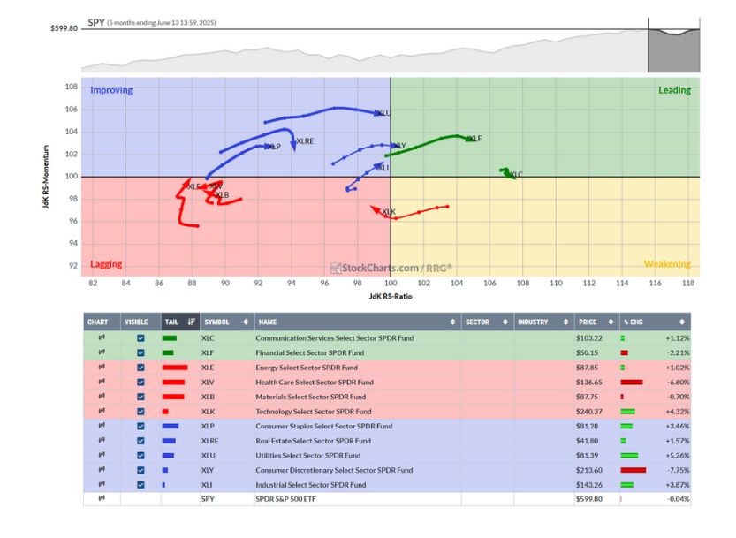Toggle the XLV visible checkbox

point(140,383)
